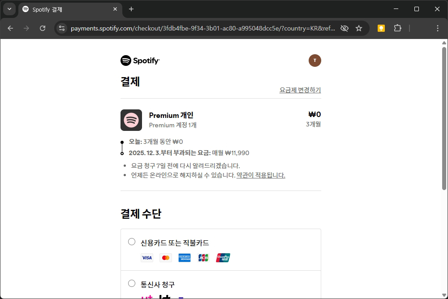
Task: Reload the Spotify checkout page
Action: click(x=43, y=28)
